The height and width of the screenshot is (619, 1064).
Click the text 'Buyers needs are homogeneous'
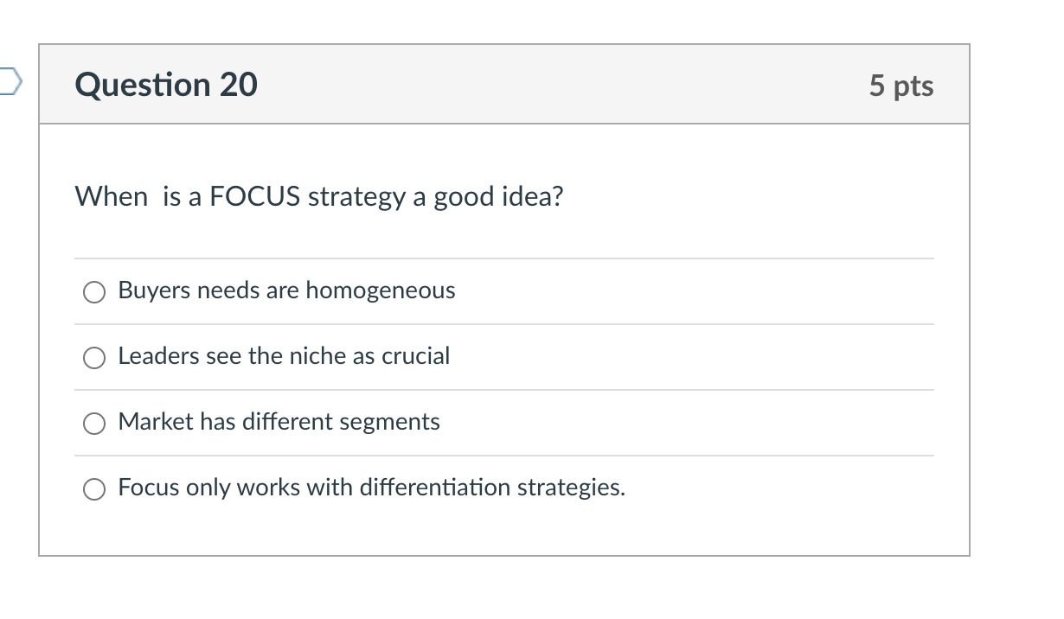point(286,290)
